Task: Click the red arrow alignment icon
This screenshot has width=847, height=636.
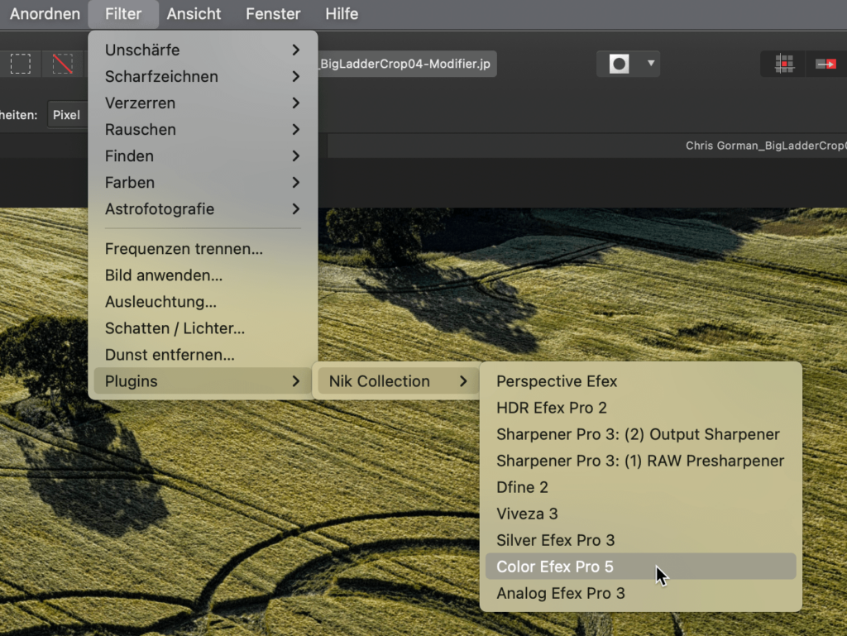Action: pos(826,65)
